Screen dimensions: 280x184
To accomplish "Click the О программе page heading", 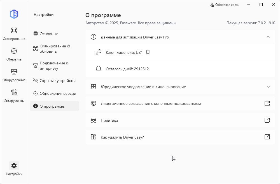I will (103, 15).
